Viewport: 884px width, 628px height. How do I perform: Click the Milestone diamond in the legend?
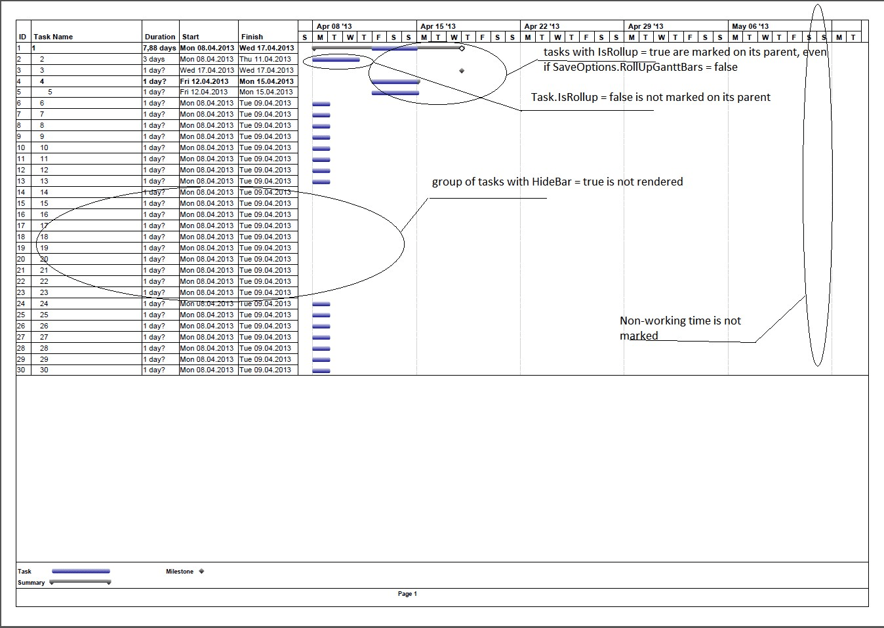(x=201, y=571)
